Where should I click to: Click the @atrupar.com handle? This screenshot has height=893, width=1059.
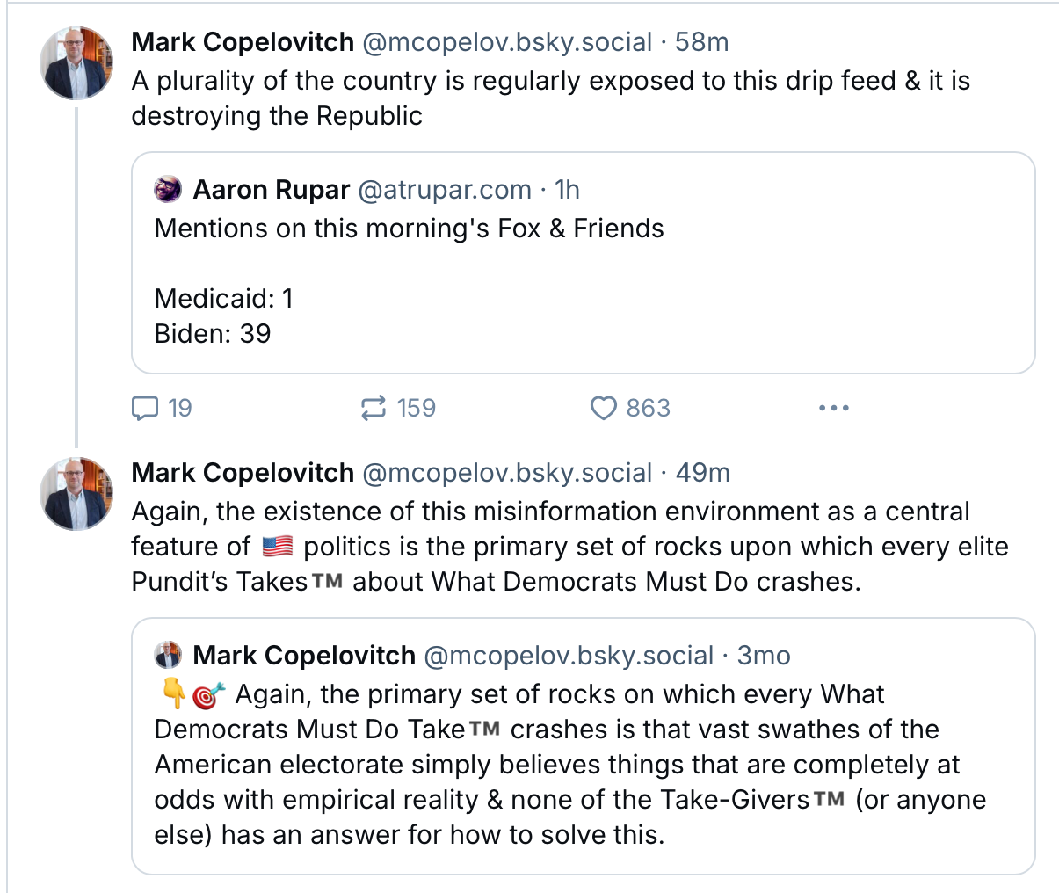(x=445, y=190)
